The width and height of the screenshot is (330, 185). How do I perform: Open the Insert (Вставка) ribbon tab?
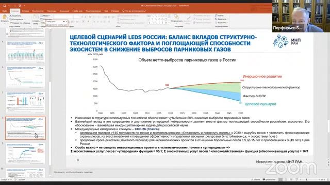pyautogui.click(x=25, y=11)
